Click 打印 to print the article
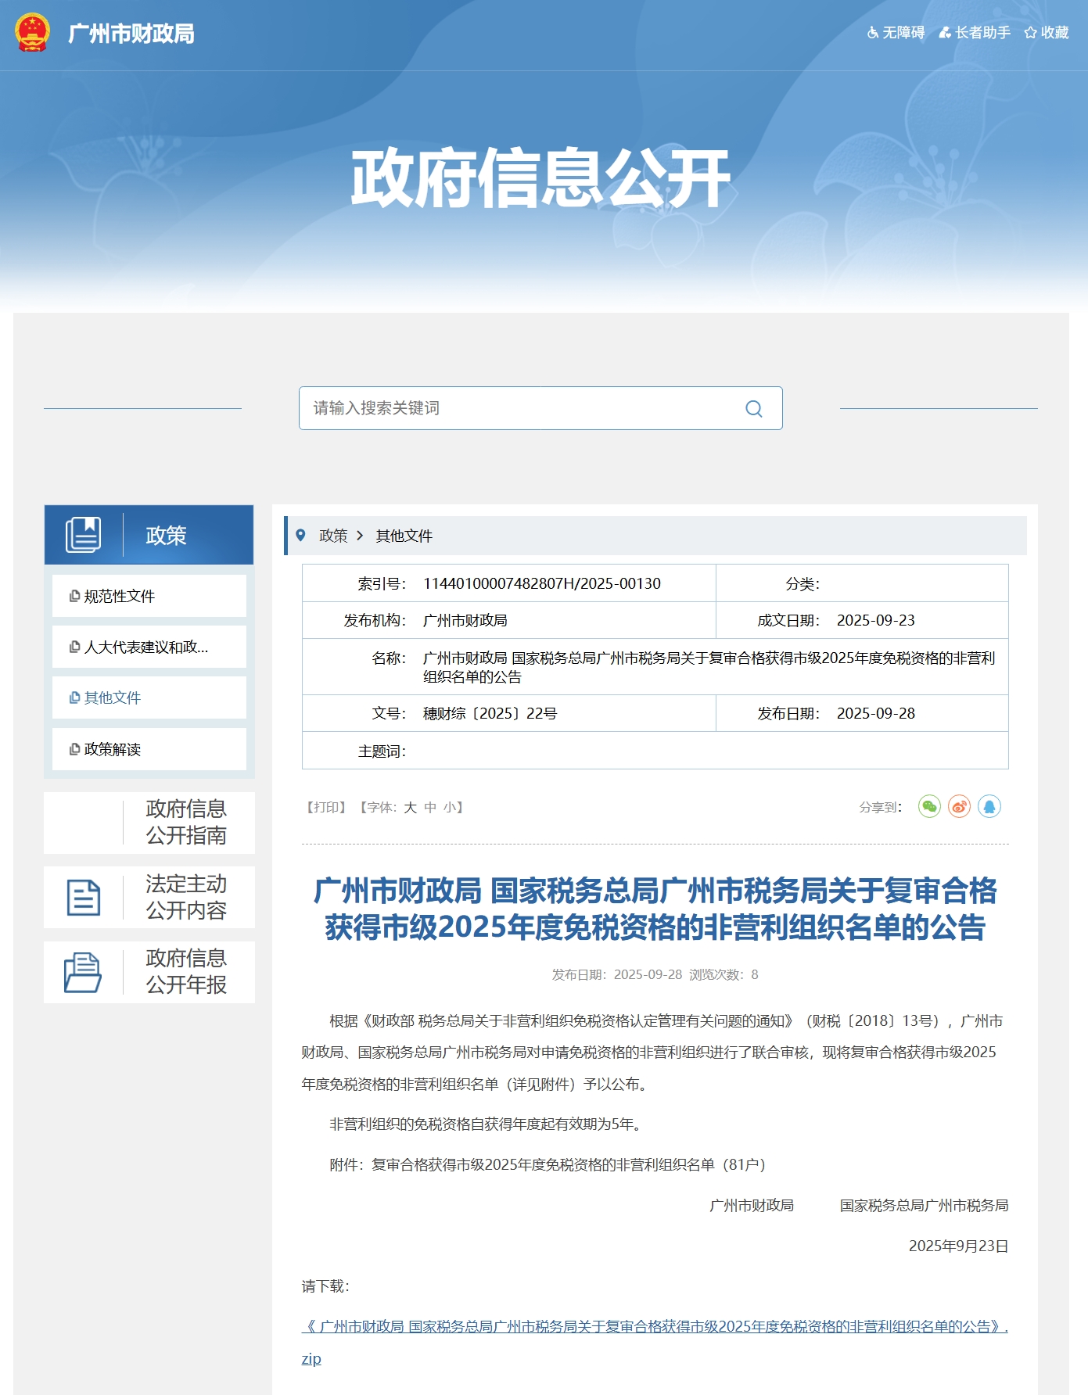Image resolution: width=1088 pixels, height=1395 pixels. tap(325, 808)
